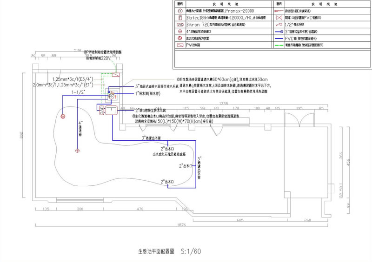372x262 pixels.
Task: Click the Promax-20000 legend description
Action: [220, 11]
